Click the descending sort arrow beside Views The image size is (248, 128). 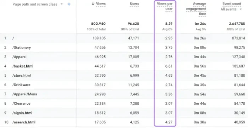click(x=93, y=4)
